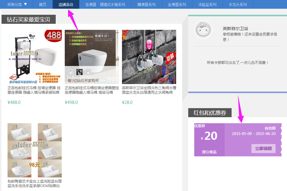Click the 英斯菲尔卫浴 shop name
The height and width of the screenshot is (191, 287).
[x=236, y=29]
